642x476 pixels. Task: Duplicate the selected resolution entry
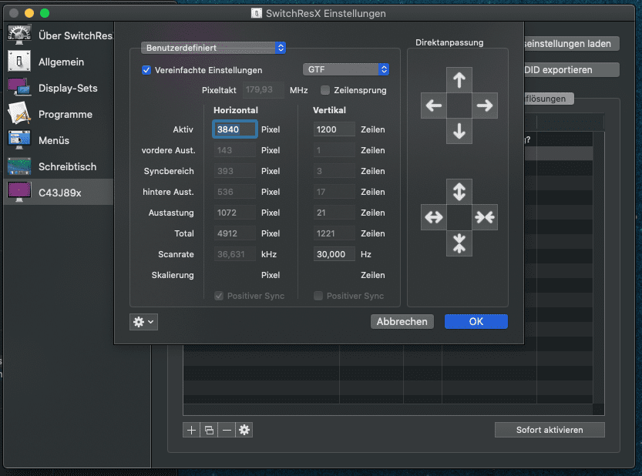coord(209,430)
